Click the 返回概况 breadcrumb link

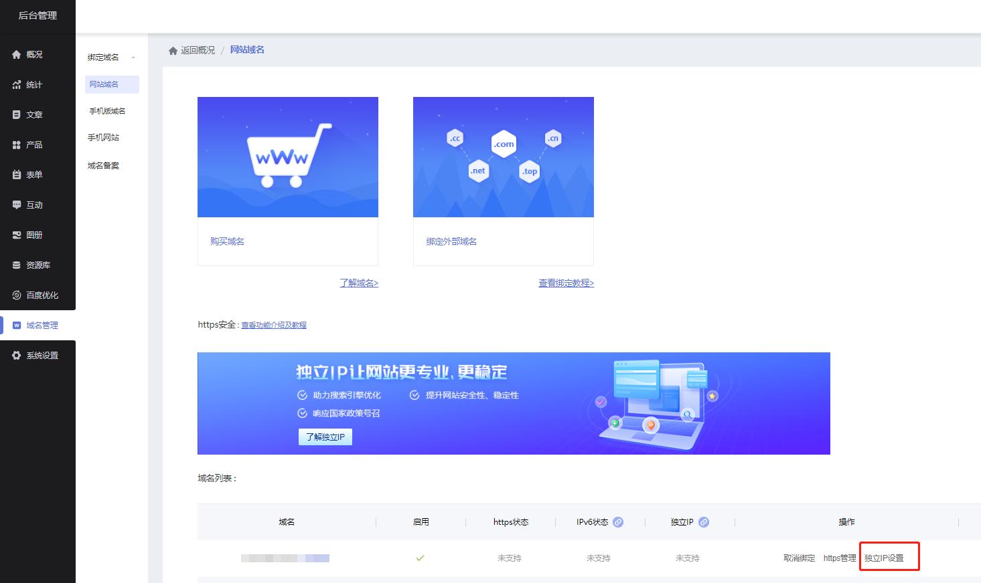[198, 51]
